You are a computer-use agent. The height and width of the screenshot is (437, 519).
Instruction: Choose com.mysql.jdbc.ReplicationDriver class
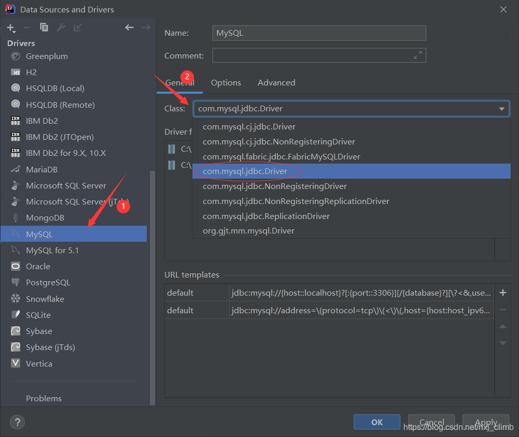point(352,216)
